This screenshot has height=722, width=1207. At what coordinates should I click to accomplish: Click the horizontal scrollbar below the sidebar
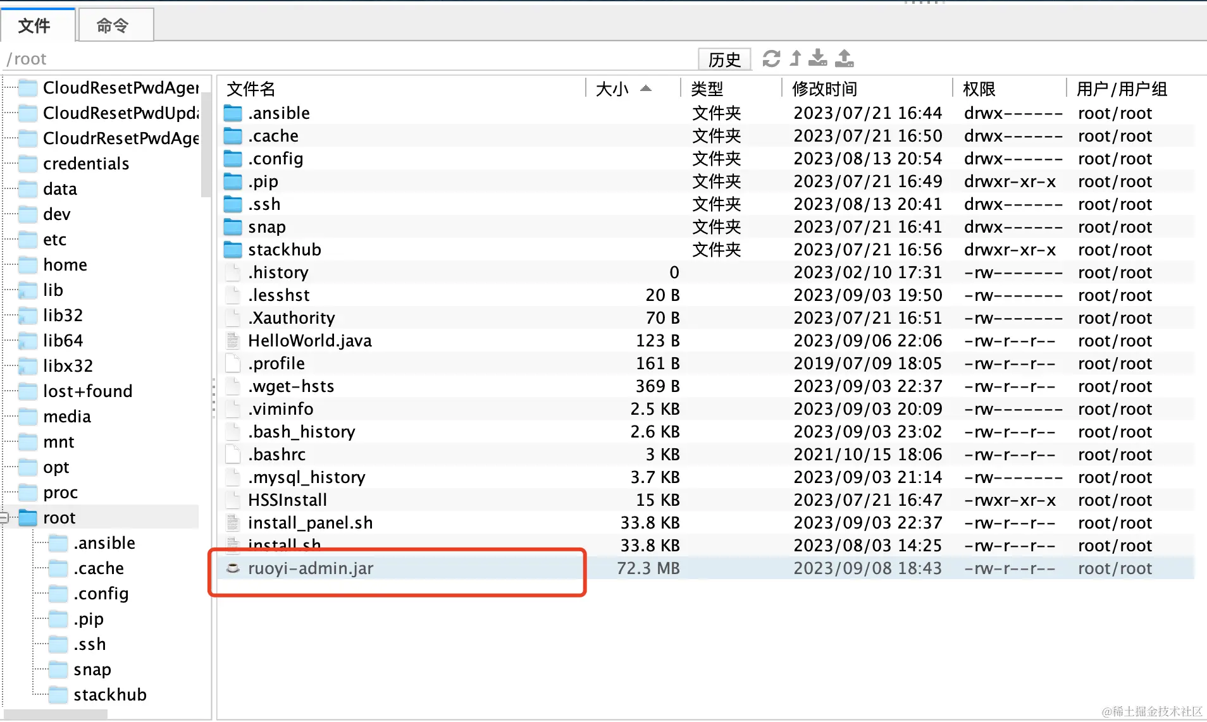[56, 714]
